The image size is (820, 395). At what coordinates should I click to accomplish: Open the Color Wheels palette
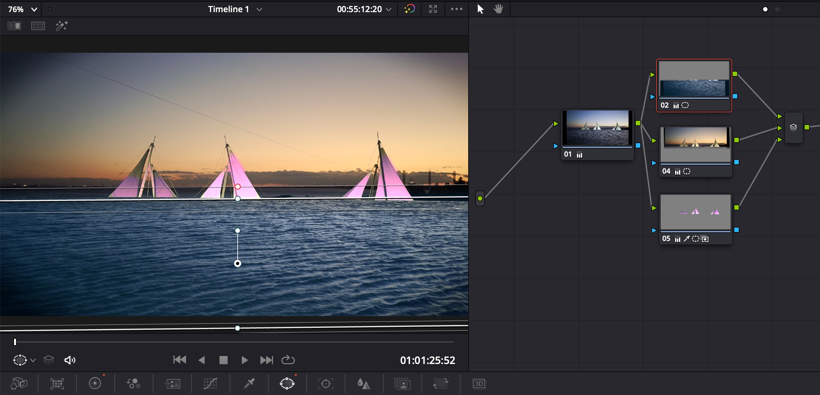point(95,383)
